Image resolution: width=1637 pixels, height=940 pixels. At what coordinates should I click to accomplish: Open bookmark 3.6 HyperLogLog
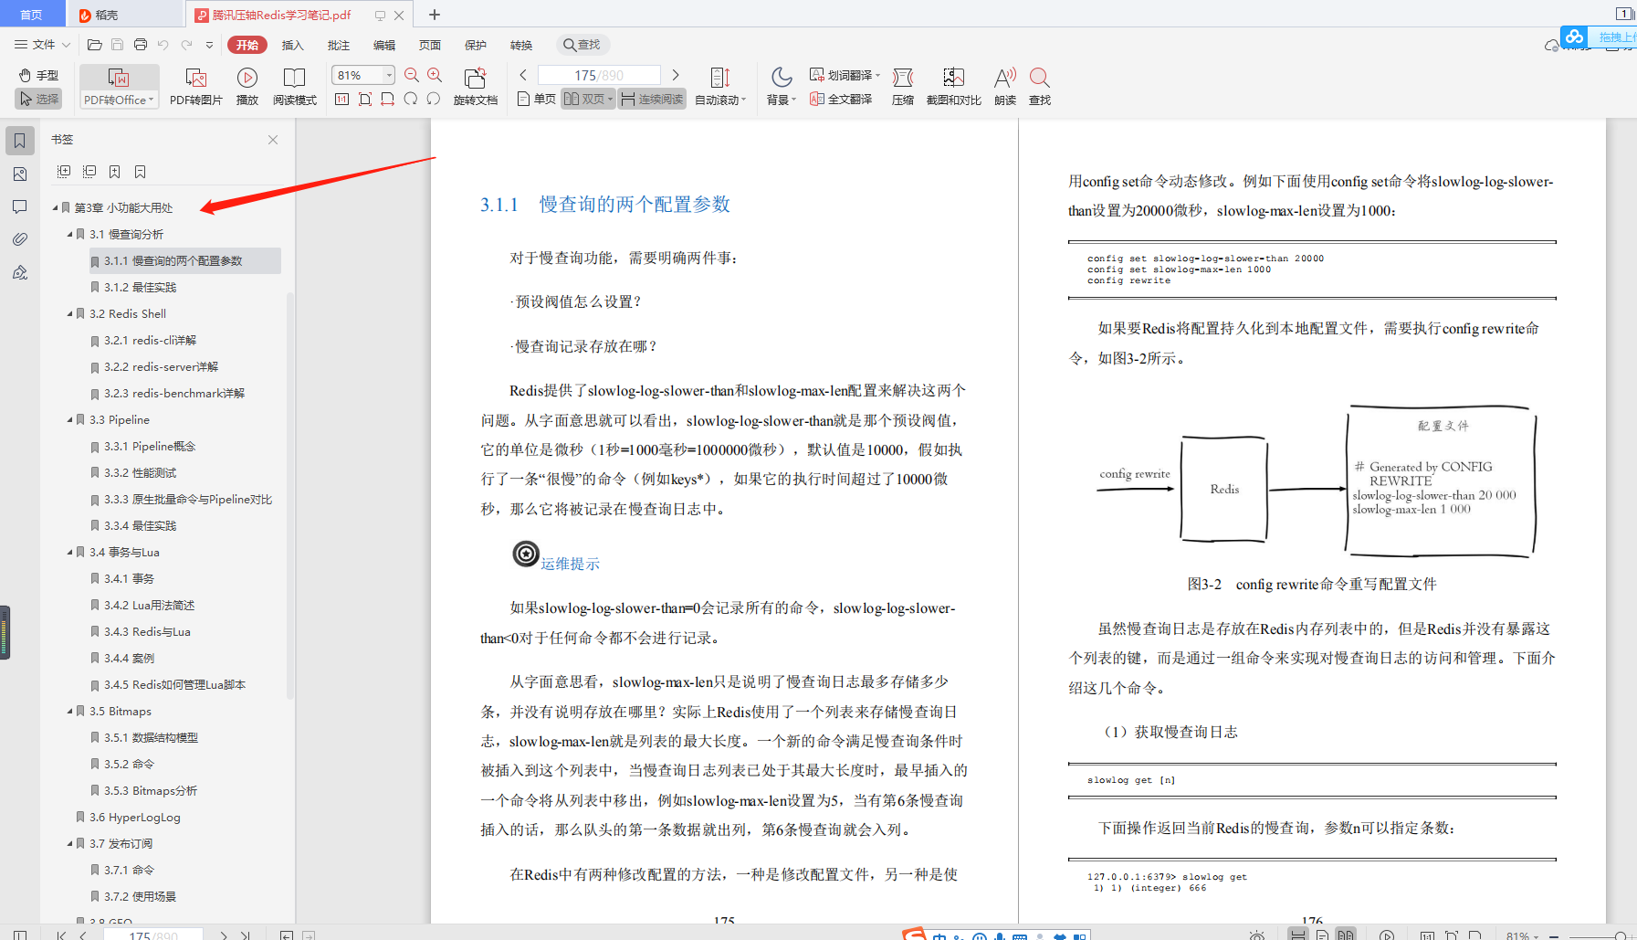pos(134,817)
